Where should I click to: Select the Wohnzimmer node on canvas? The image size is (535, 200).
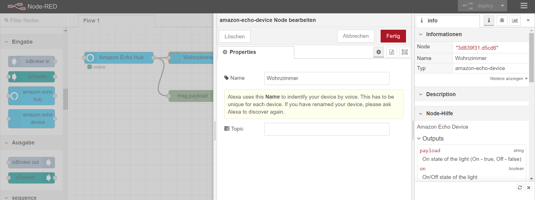point(191,57)
